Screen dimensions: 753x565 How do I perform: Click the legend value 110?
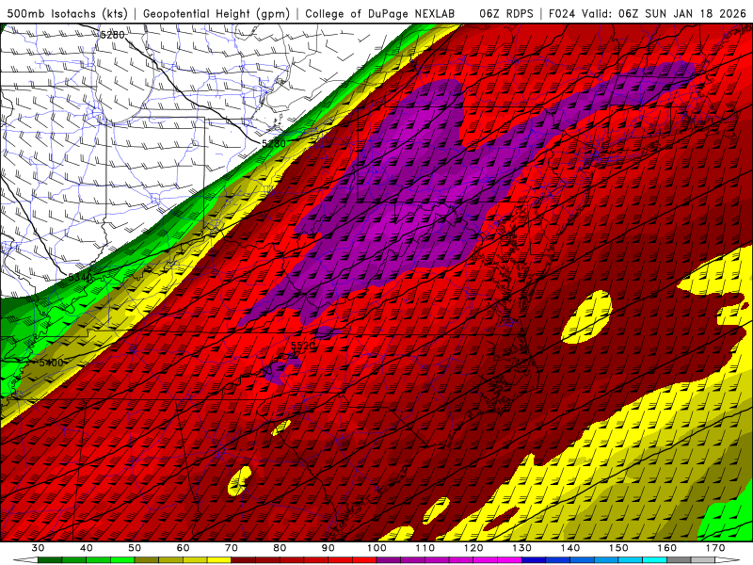pyautogui.click(x=425, y=548)
